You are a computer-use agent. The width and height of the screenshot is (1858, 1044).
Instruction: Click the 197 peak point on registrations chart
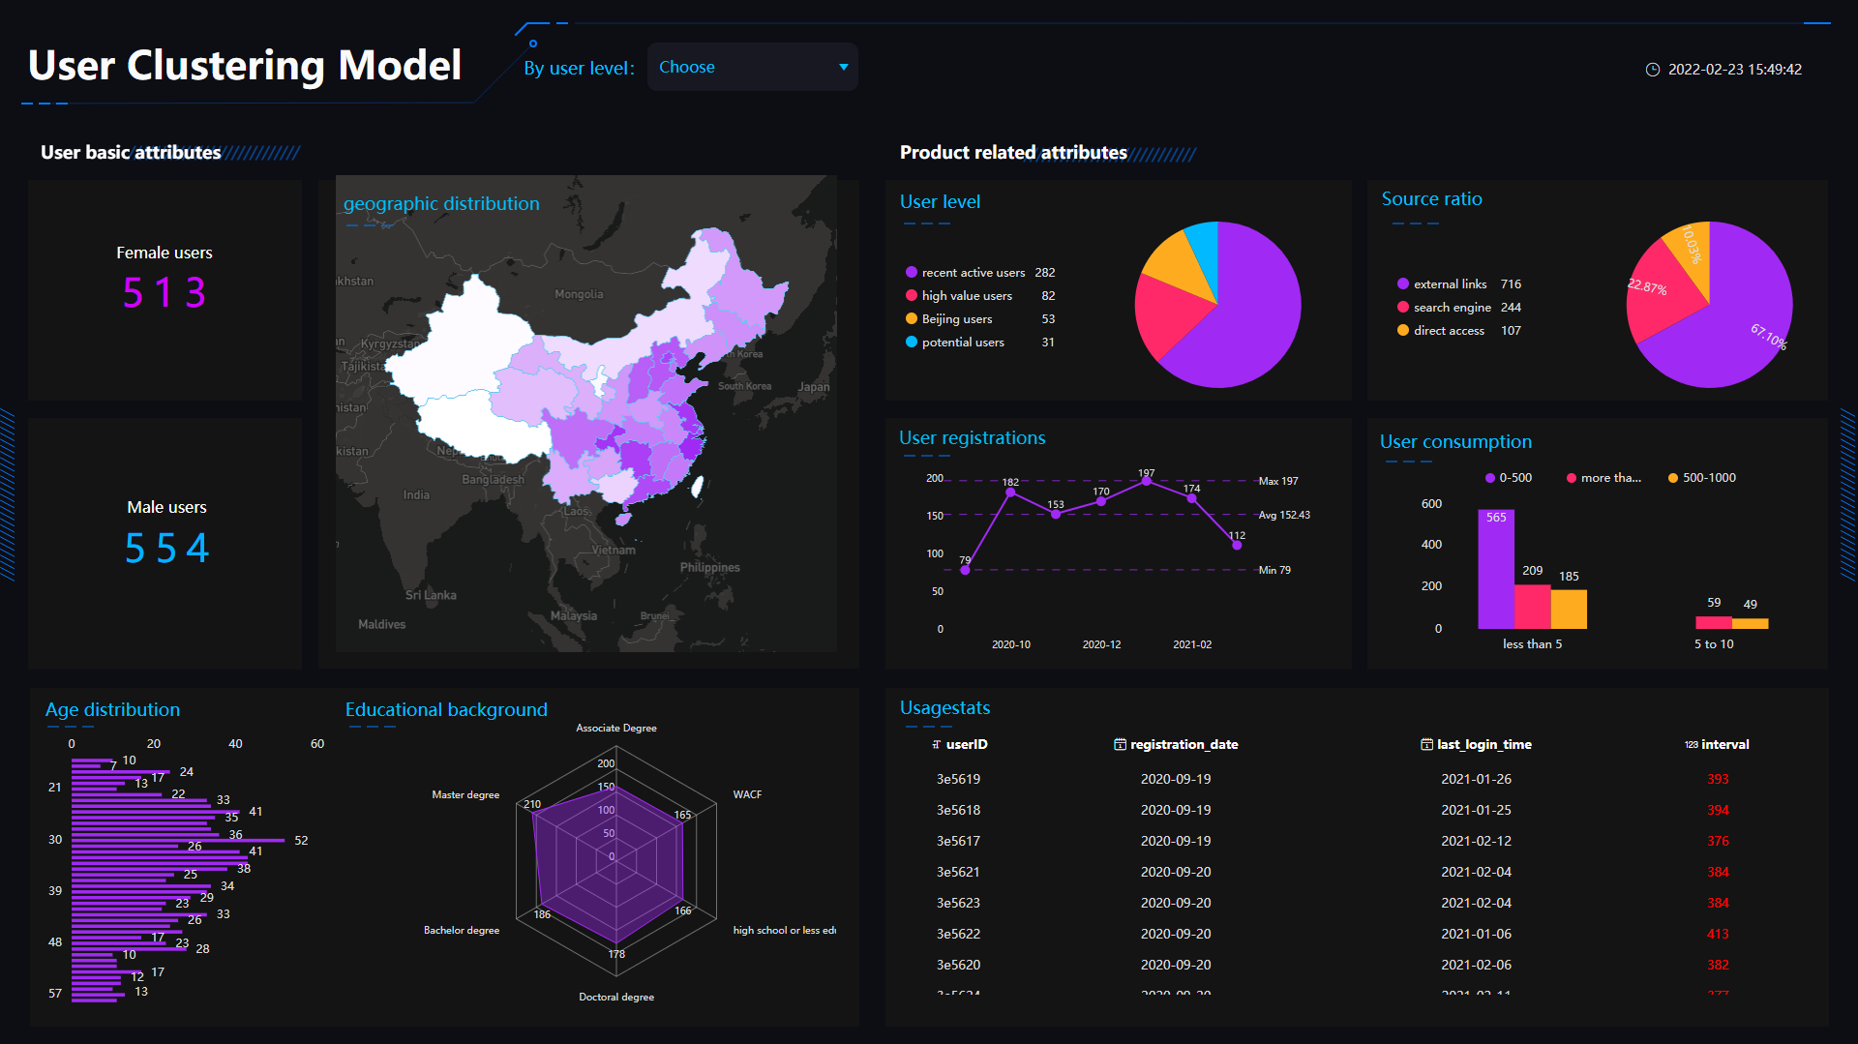click(x=1147, y=481)
